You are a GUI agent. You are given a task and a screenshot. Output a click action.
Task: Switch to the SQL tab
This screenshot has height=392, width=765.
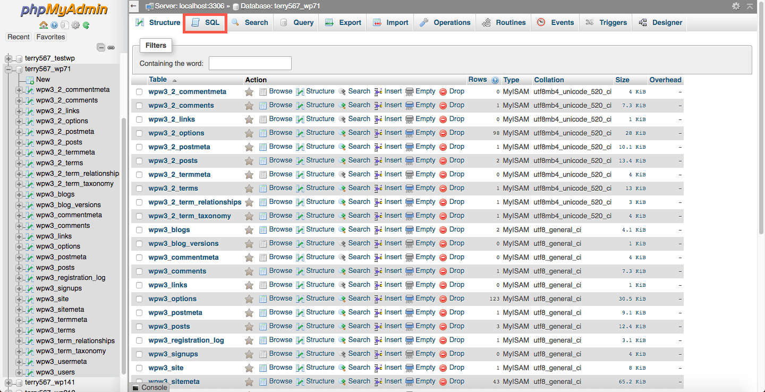pyautogui.click(x=205, y=23)
